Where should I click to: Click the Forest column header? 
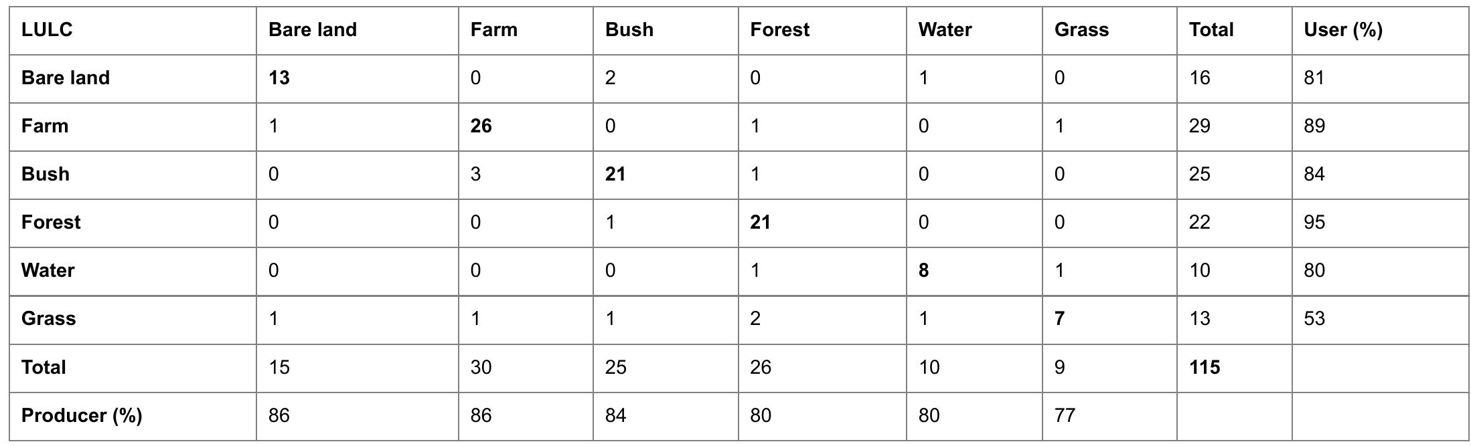(779, 30)
